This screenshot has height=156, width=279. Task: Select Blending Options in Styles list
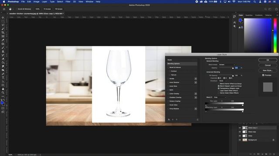tap(182, 64)
